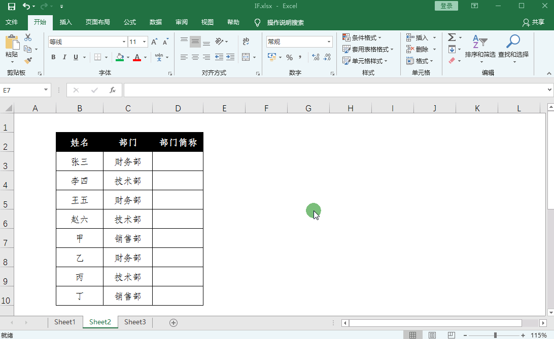Switch to Page Layout view in status bar
Screen dimensions: 554x339
432,335
